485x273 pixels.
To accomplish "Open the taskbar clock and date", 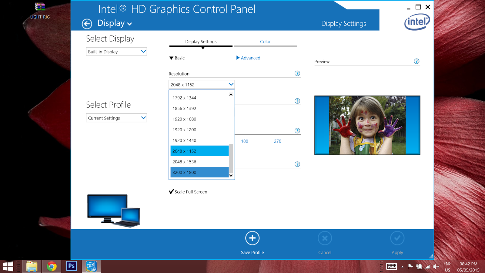I will click(468, 267).
